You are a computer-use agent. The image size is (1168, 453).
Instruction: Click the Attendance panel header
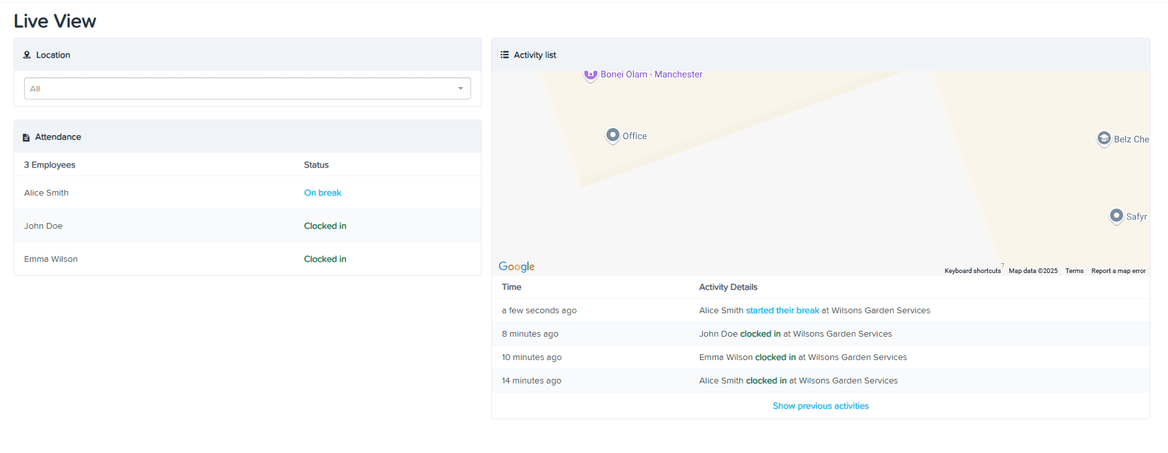point(247,136)
